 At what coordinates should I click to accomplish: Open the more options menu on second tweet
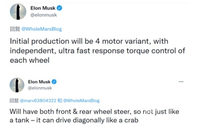181,82
